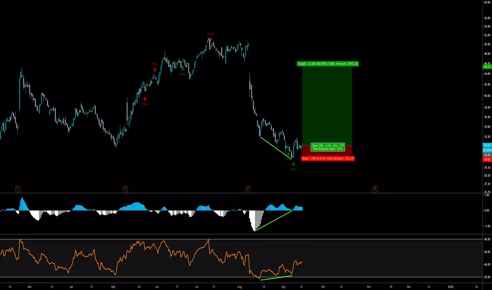Click the Oct label on the time axis
The height and width of the screenshot is (290, 492).
[x=323, y=286]
